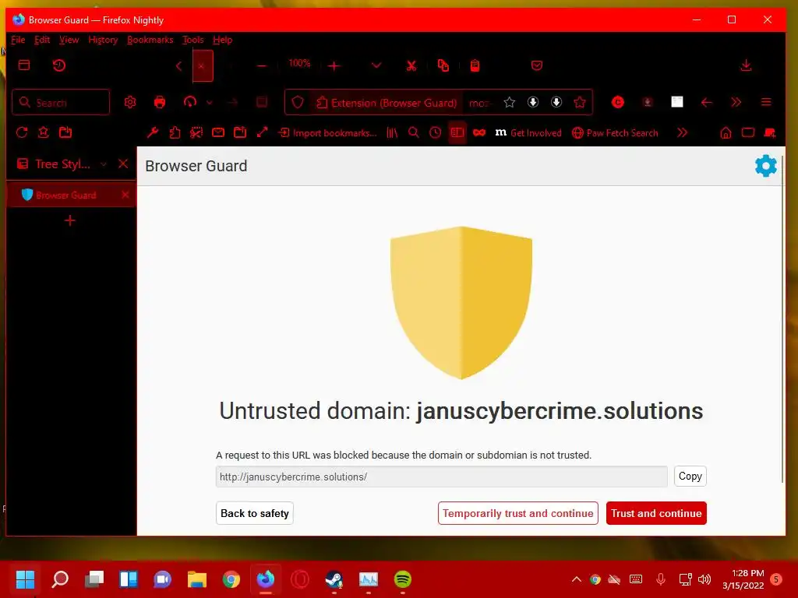Print the page with printer icon
Viewport: 798px width, 598px height.
[160, 102]
